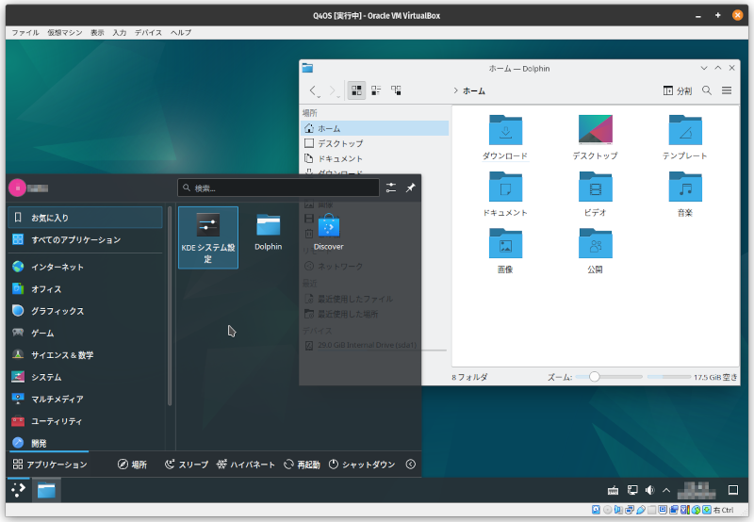Switch to アプリケーション tab in launcher

point(50,465)
